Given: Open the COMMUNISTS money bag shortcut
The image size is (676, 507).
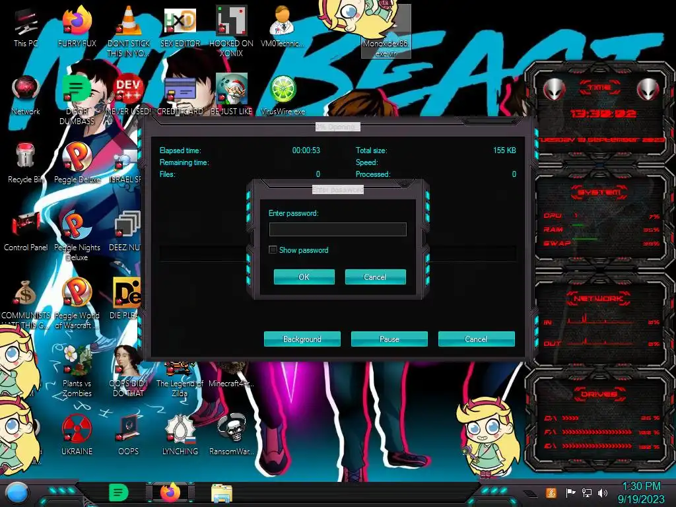Looking at the screenshot, I should click(26, 304).
